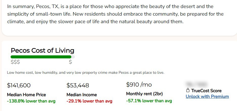Select the $141,600 median home price value

click(19, 85)
